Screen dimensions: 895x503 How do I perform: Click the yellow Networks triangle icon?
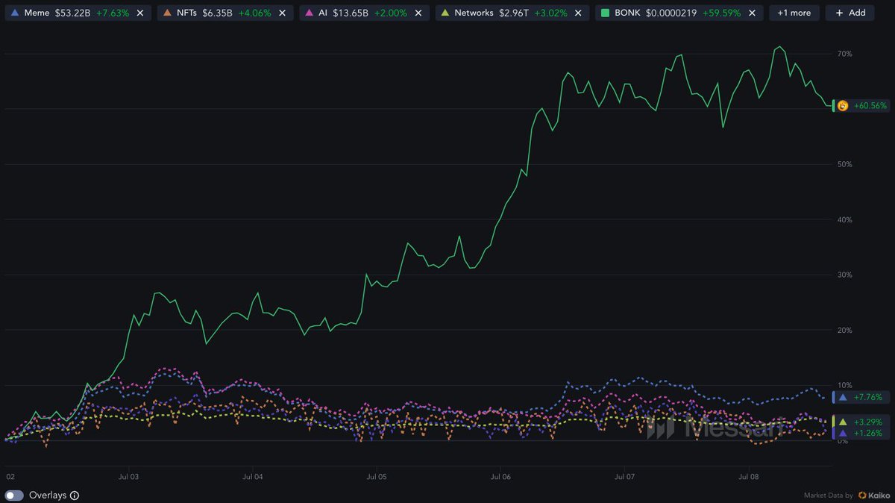pos(445,13)
